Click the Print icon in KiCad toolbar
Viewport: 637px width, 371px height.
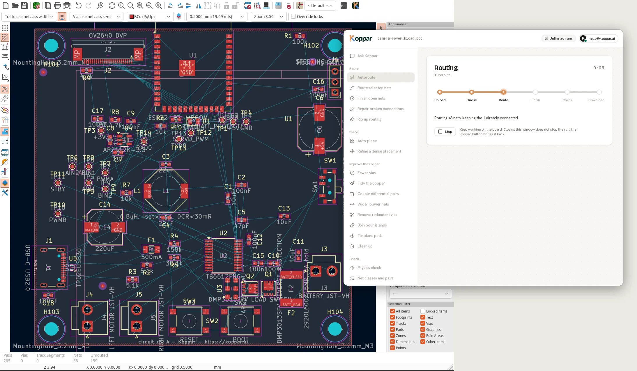coord(58,6)
